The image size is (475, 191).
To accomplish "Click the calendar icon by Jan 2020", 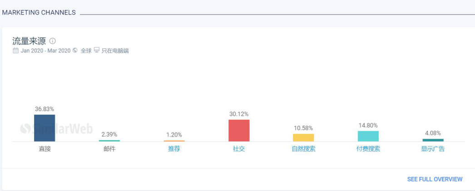I will [x=15, y=50].
